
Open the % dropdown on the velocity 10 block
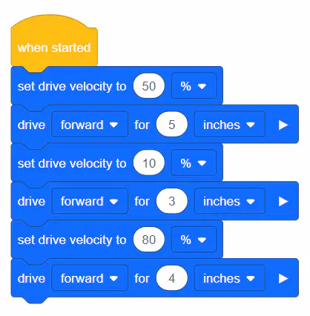(x=194, y=163)
